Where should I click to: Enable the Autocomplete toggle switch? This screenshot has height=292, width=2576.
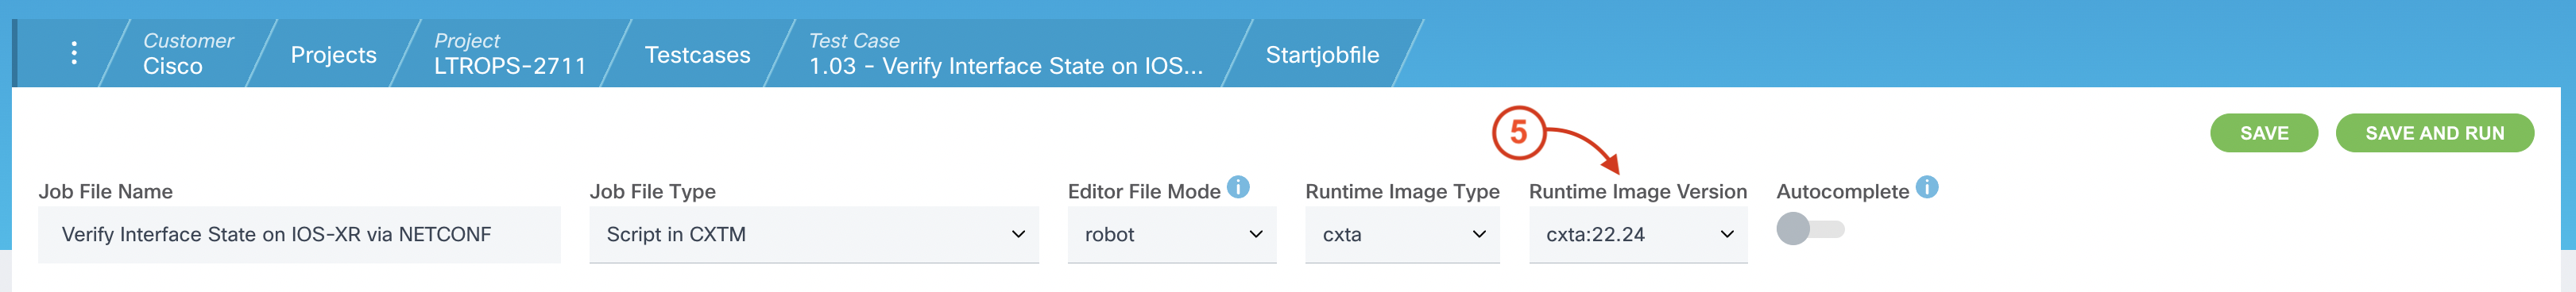coord(1810,229)
